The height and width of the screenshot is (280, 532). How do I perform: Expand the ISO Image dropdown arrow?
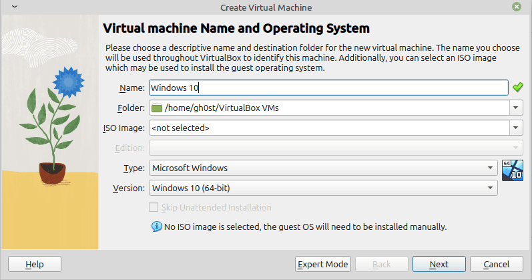click(516, 128)
